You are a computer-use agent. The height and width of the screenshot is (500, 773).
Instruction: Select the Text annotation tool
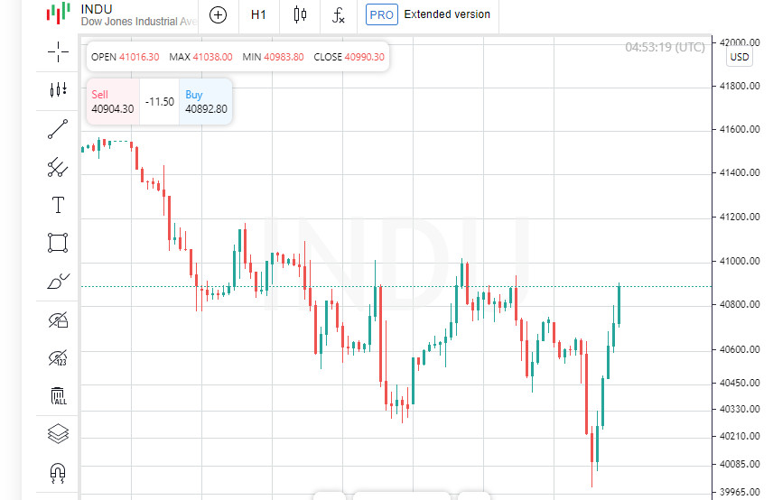click(58, 205)
